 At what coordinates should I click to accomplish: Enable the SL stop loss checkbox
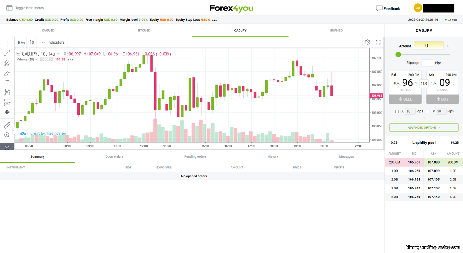(397, 111)
